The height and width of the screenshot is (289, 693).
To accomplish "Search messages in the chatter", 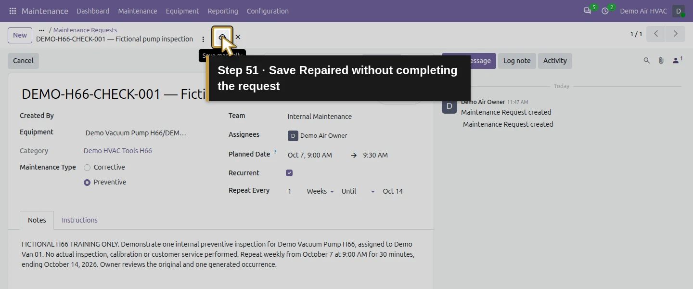I will coord(647,61).
